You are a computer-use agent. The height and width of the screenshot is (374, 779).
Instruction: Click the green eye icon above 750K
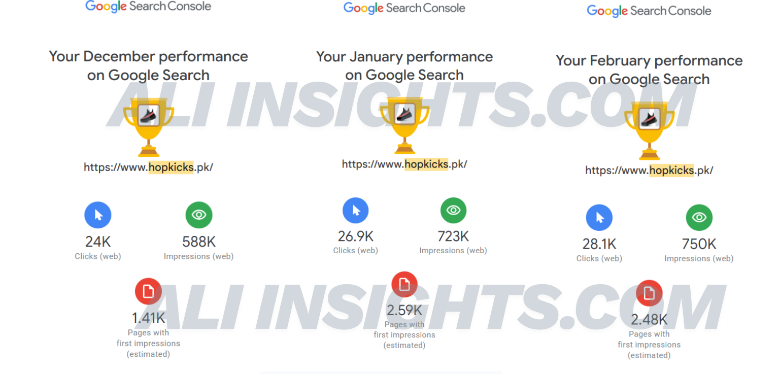(699, 218)
